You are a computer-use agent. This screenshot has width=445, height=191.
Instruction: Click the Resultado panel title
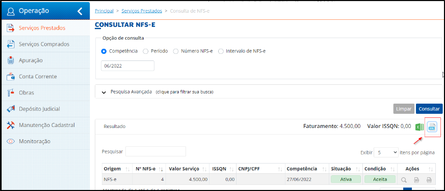pyautogui.click(x=115, y=126)
